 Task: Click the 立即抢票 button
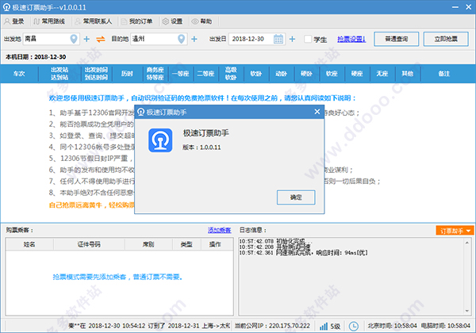click(446, 39)
